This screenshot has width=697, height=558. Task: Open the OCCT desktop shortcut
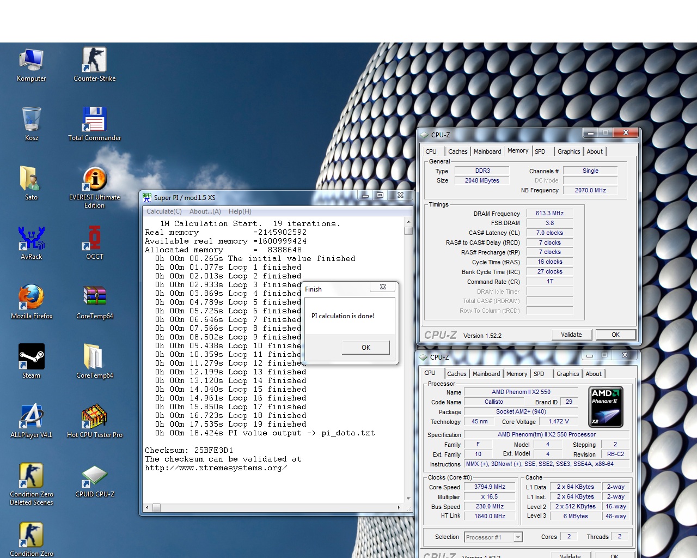tap(94, 239)
